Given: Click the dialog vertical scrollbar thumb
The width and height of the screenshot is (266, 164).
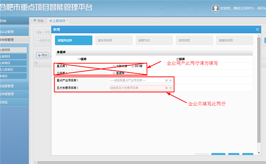Looking at the screenshot, I should pyautogui.click(x=259, y=90).
